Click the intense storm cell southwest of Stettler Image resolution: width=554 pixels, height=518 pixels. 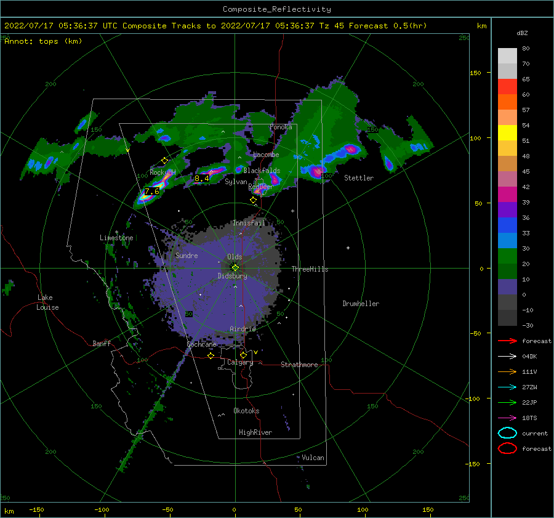[317, 172]
